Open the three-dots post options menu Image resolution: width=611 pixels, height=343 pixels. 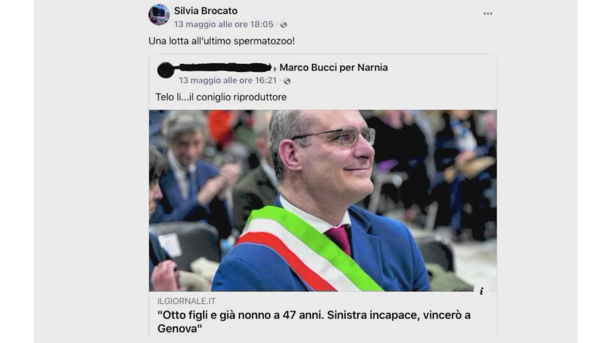point(488,14)
